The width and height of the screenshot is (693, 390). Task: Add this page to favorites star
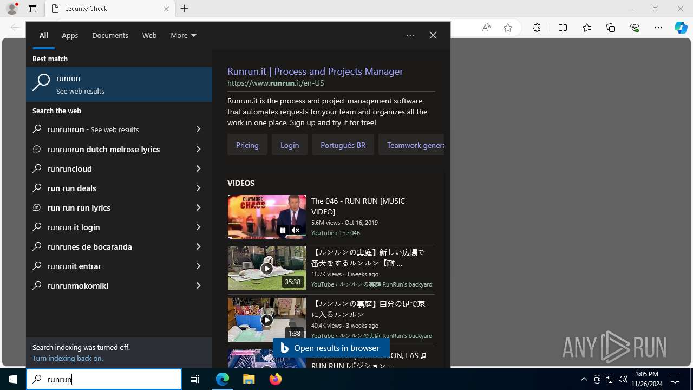pyautogui.click(x=508, y=28)
